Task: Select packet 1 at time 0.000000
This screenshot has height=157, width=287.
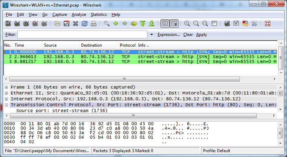Action: click(x=140, y=52)
